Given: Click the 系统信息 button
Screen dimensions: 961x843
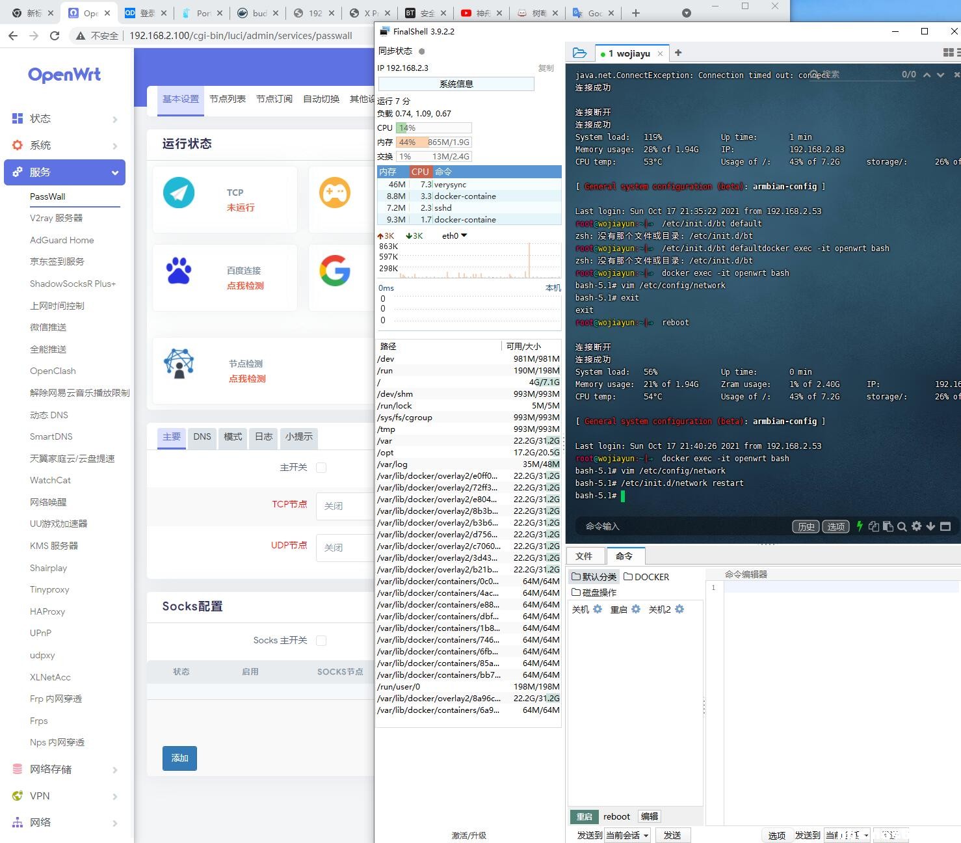Looking at the screenshot, I should pos(456,84).
